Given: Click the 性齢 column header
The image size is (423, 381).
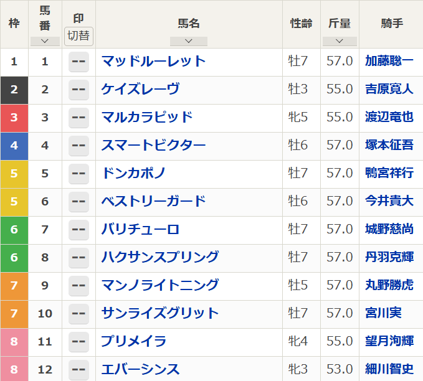Looking at the screenshot, I should tap(302, 24).
